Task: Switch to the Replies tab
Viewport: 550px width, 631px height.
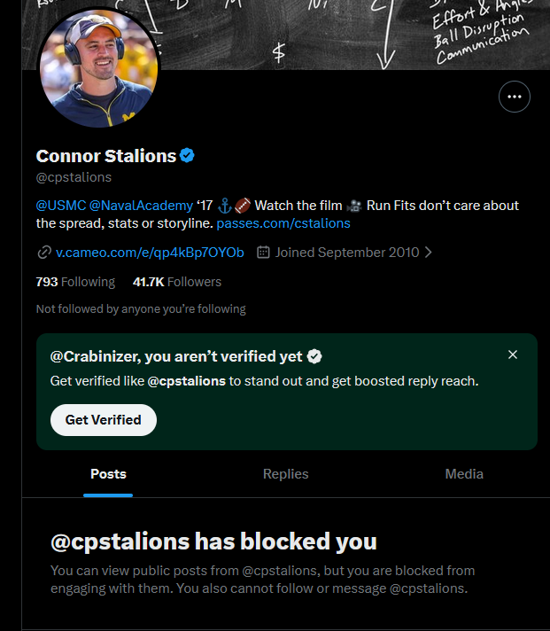Action: coord(285,474)
